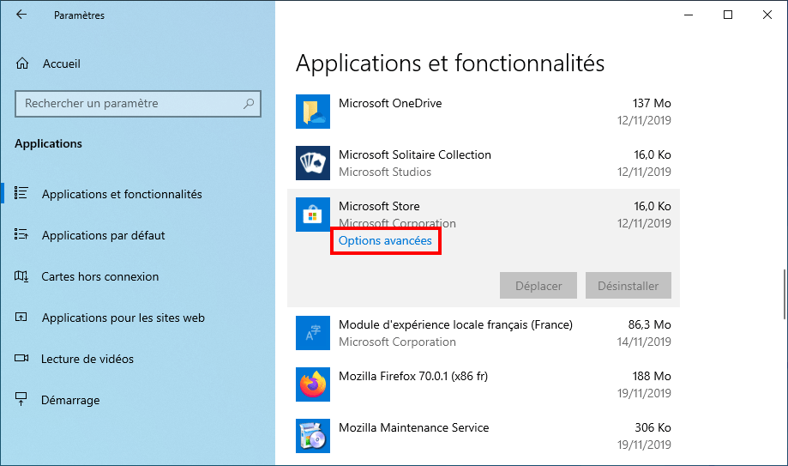The width and height of the screenshot is (788, 466).
Task: Click the Applications sidebar heading
Action: coord(48,143)
